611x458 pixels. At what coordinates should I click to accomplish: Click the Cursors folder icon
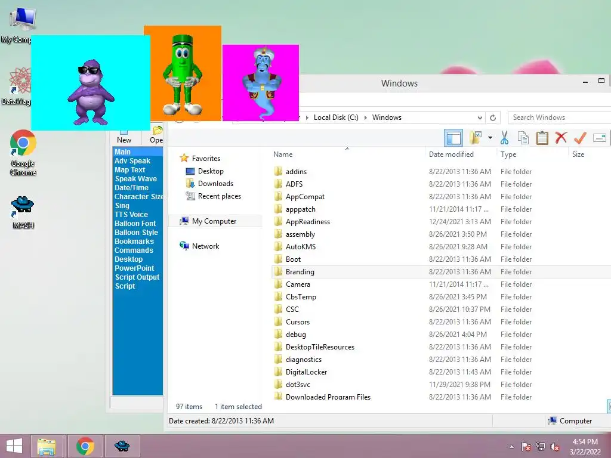pyautogui.click(x=278, y=321)
